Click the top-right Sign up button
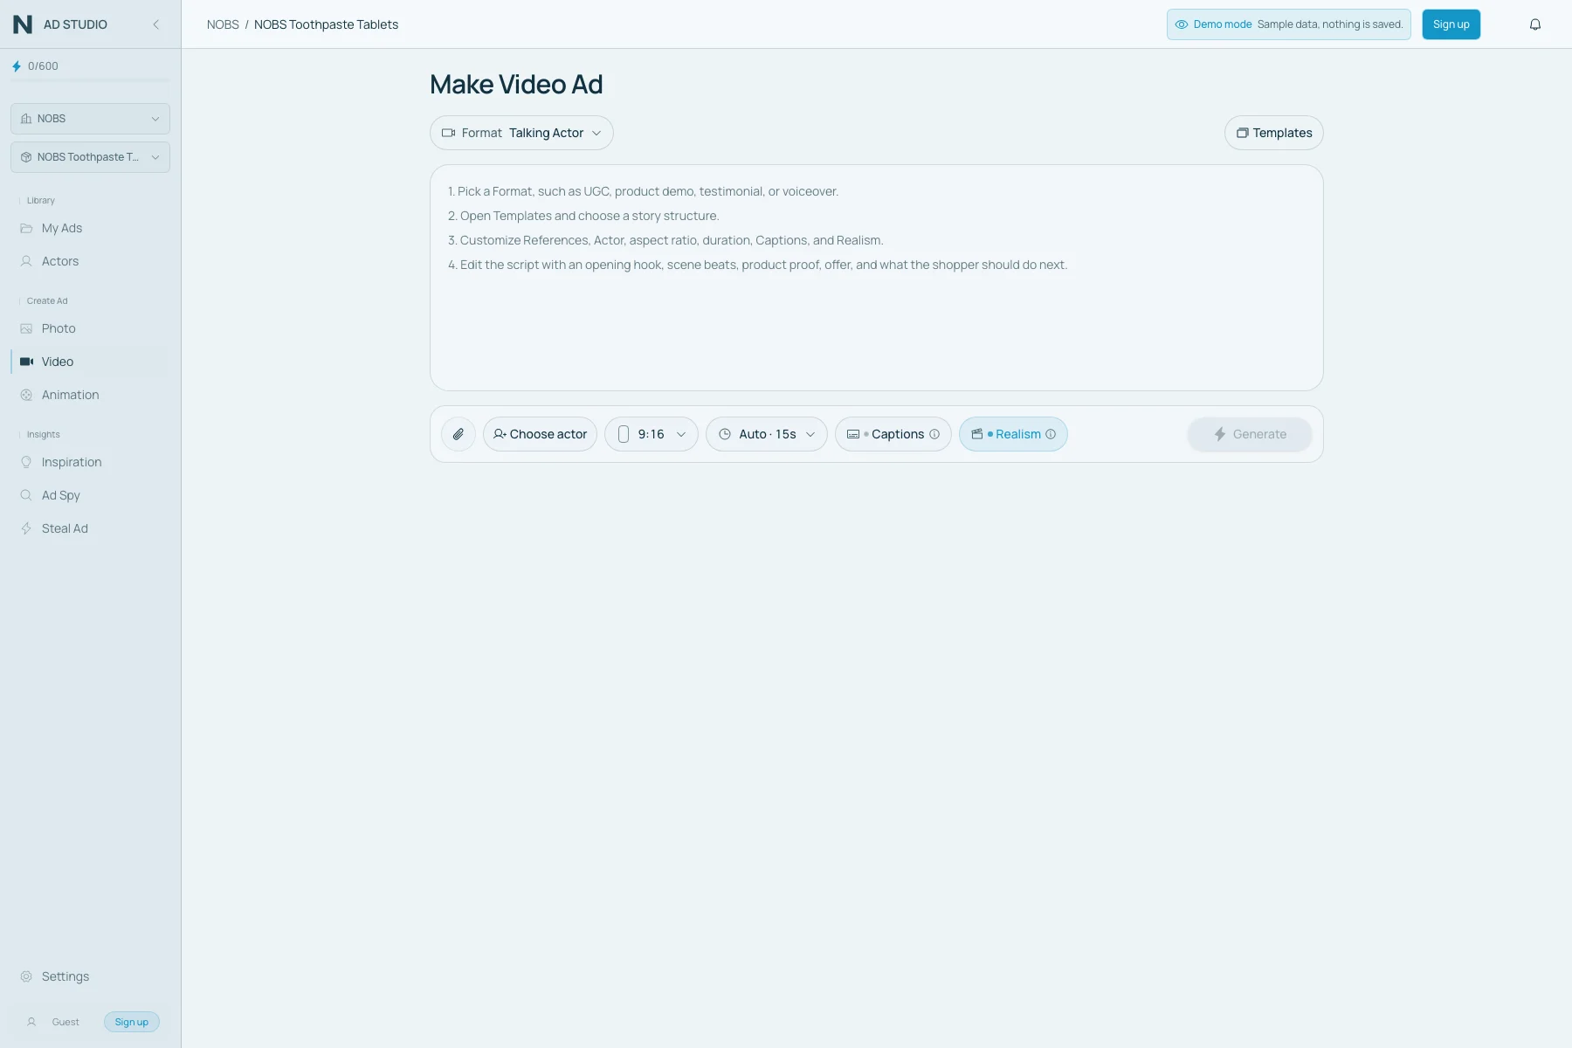This screenshot has width=1572, height=1048. click(x=1451, y=24)
